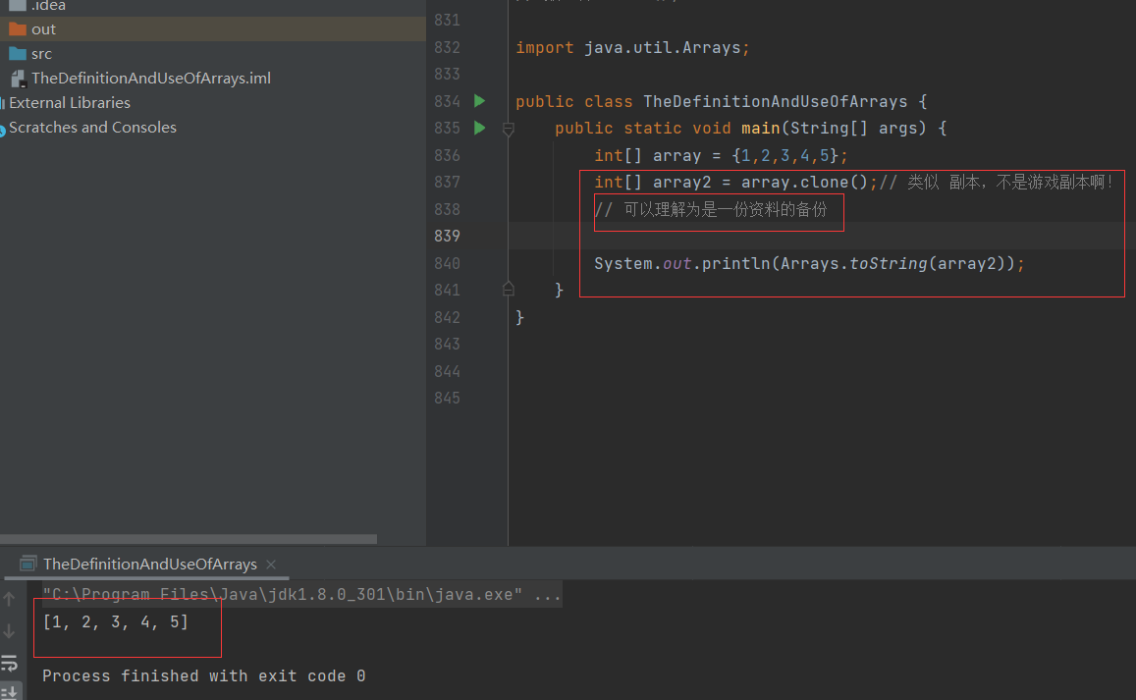Click 'Process finished with exit code 0' text
The height and width of the screenshot is (700, 1136).
click(203, 676)
